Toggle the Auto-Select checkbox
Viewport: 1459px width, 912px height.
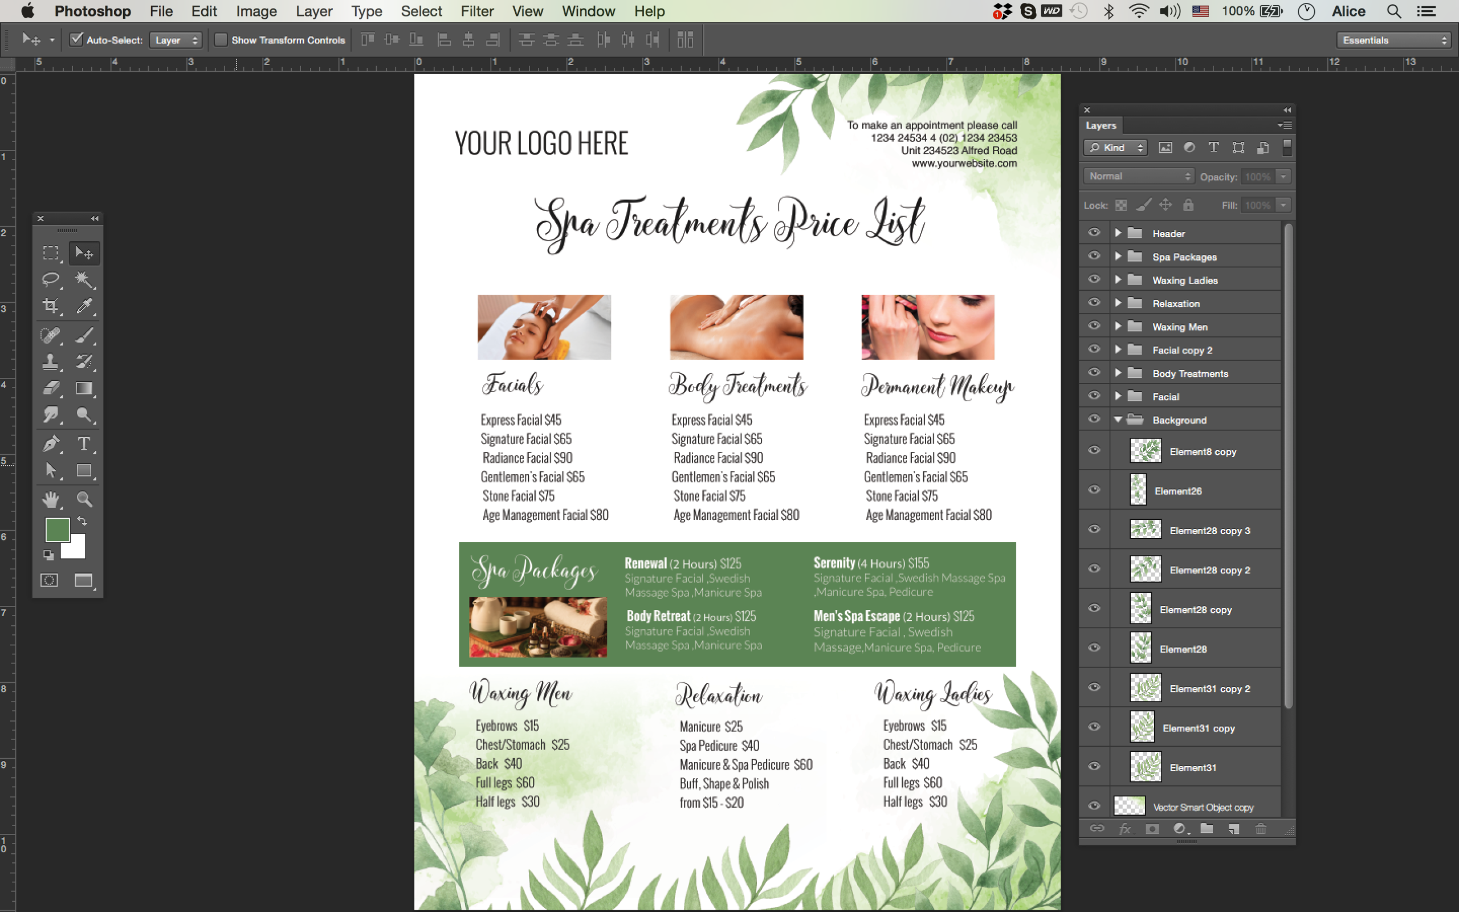pyautogui.click(x=76, y=40)
